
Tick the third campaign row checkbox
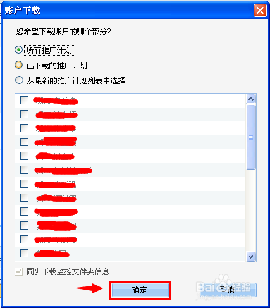click(24, 128)
